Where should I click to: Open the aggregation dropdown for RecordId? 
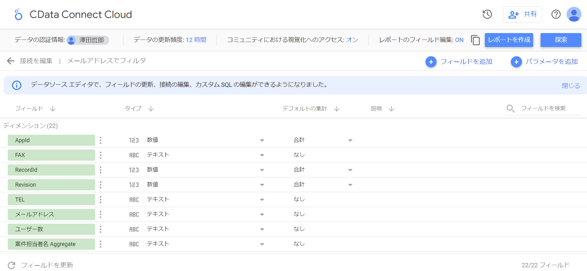(350, 170)
